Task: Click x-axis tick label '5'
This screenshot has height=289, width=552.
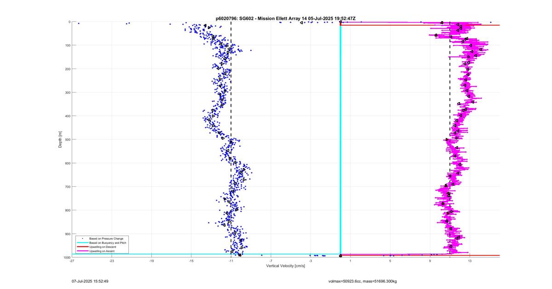Action: point(390,261)
